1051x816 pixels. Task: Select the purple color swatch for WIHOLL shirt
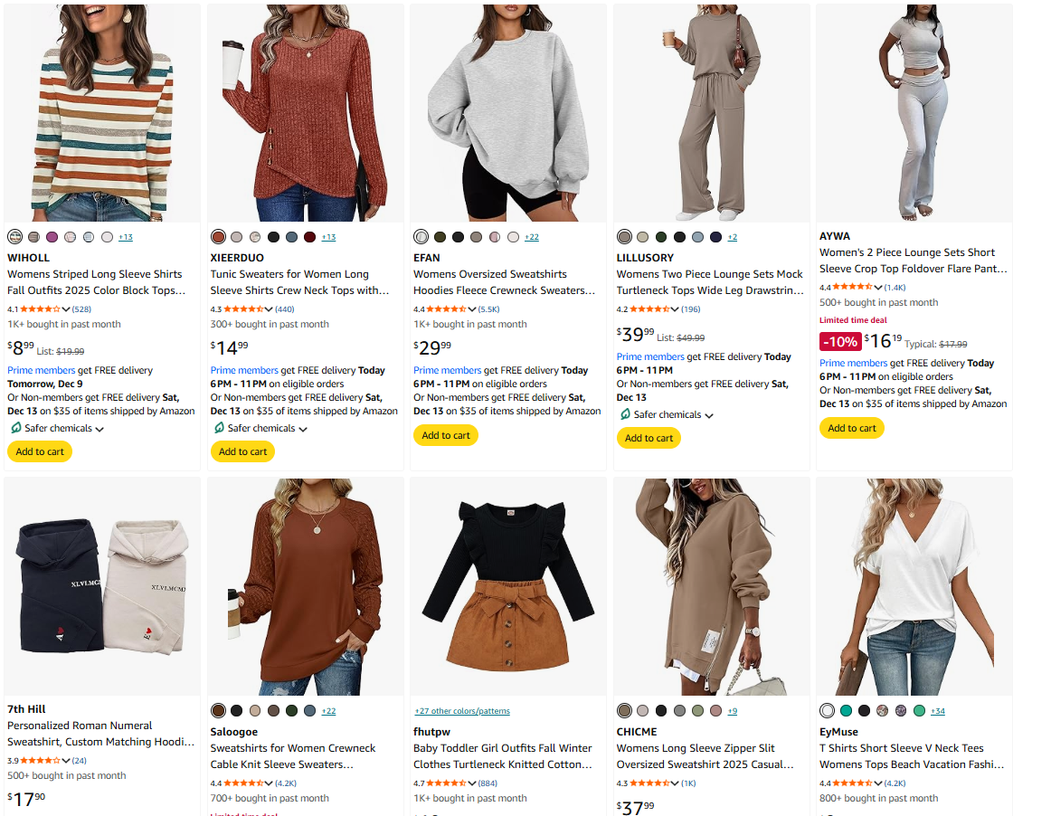coord(52,237)
